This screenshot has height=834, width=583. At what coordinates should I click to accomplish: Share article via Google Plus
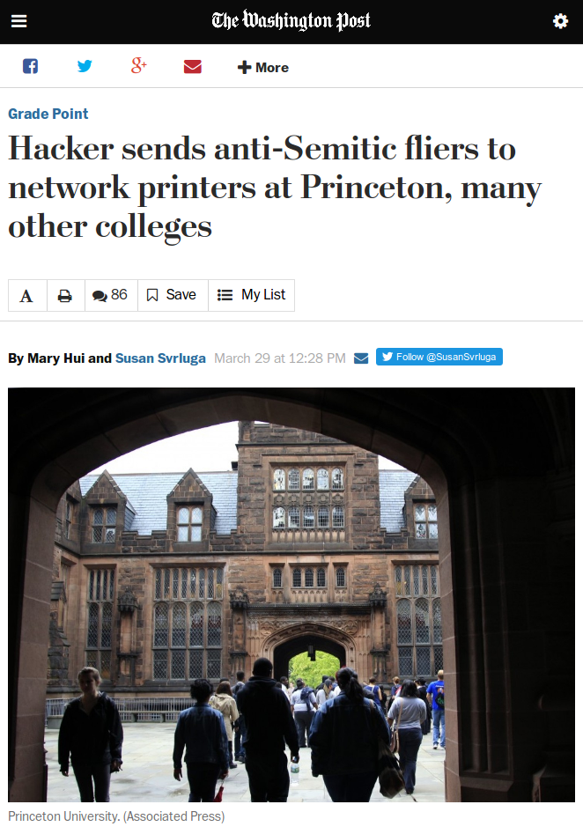tap(139, 66)
